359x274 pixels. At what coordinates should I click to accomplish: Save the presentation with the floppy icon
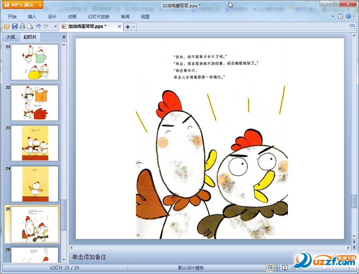15,26
